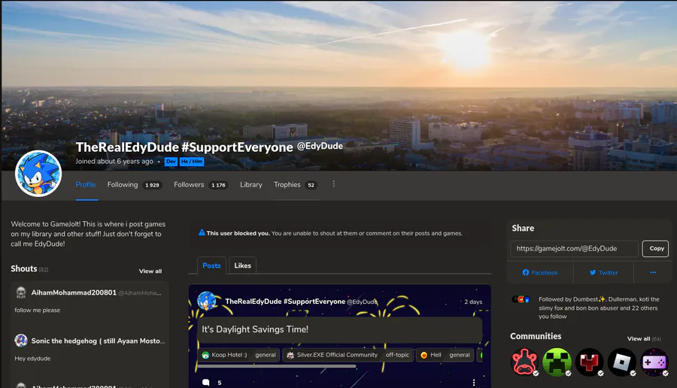Screen dimensions: 677x388
Task: Open the profile more-options dots menu
Action: 333,184
